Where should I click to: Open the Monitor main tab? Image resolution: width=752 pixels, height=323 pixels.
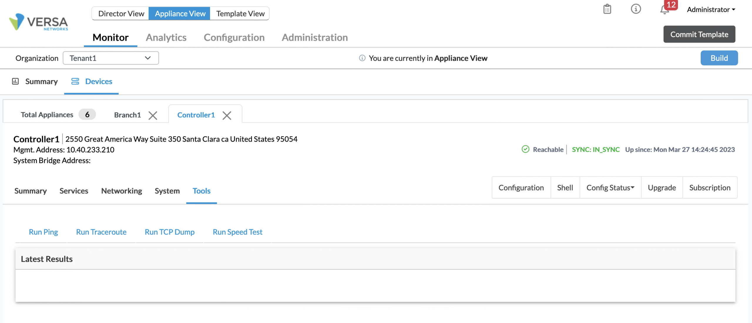click(110, 38)
